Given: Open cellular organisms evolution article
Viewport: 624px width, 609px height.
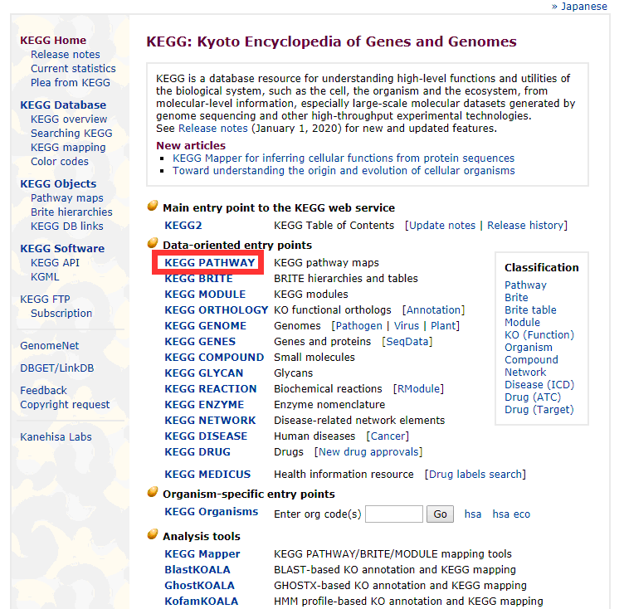Looking at the screenshot, I should pyautogui.click(x=344, y=171).
